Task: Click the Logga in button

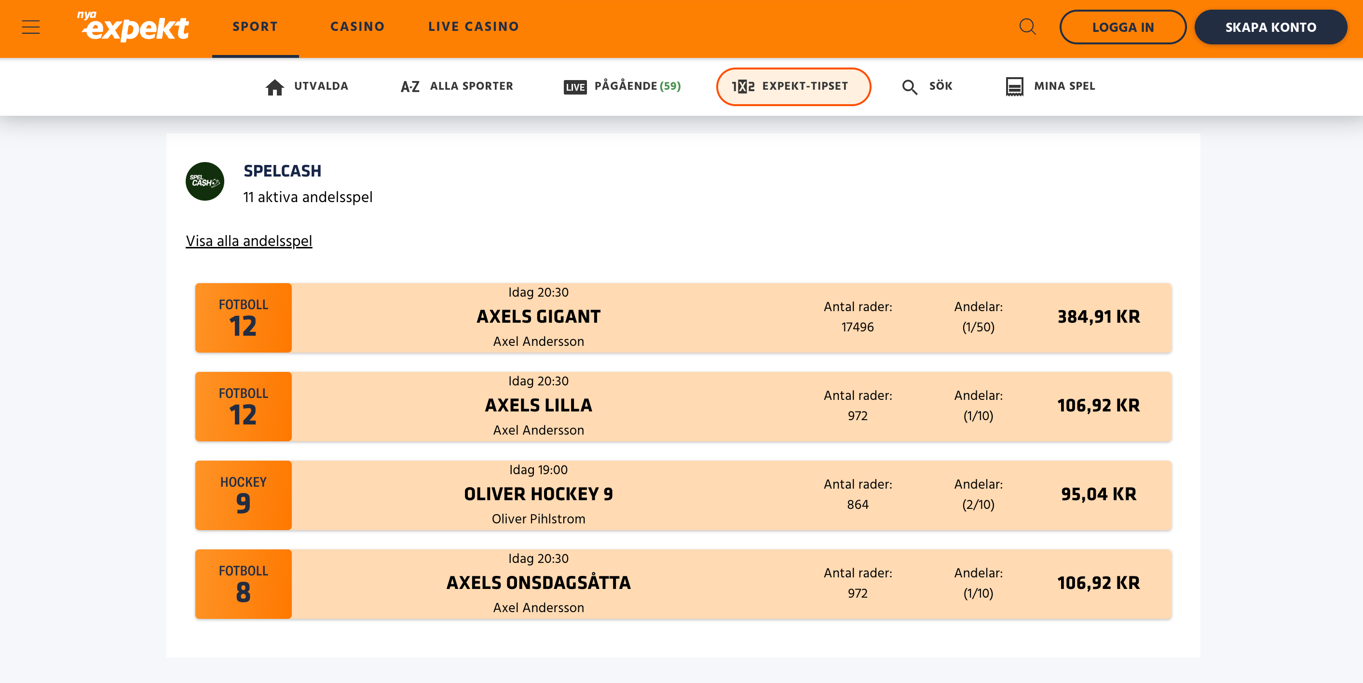Action: pyautogui.click(x=1123, y=27)
